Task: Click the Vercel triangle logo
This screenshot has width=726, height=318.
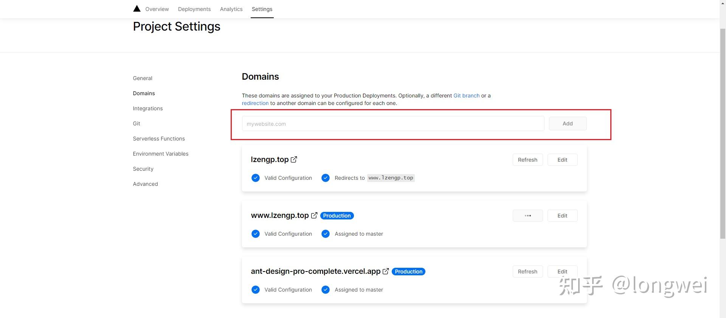Action: [137, 9]
